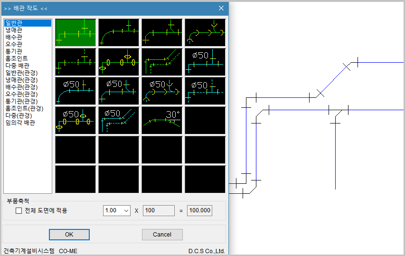Select the curved elbow pipe thumbnail

click(x=119, y=32)
